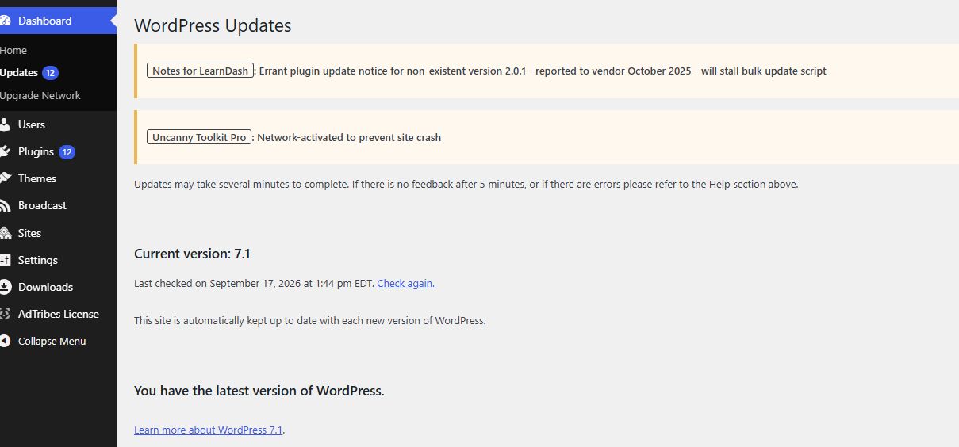Click the Updates count badge
The width and height of the screenshot is (959, 447).
click(x=50, y=73)
